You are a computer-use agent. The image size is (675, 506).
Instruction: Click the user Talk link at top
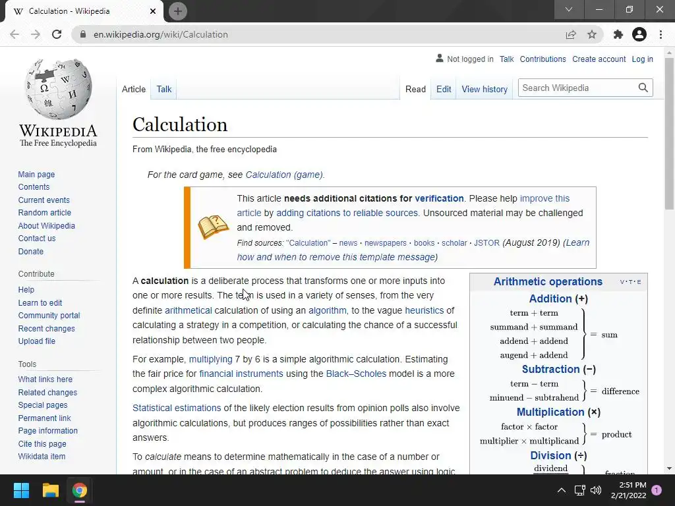coord(506,59)
